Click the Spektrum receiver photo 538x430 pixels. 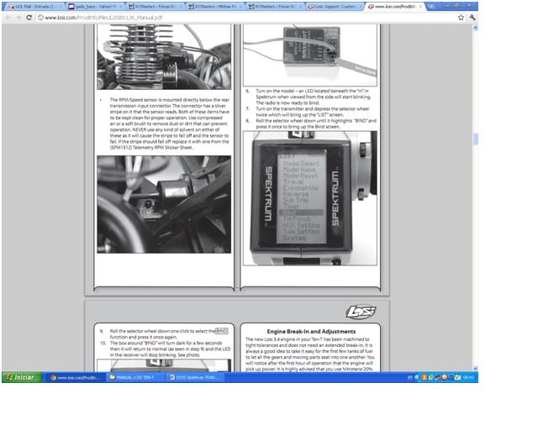pyautogui.click(x=310, y=55)
